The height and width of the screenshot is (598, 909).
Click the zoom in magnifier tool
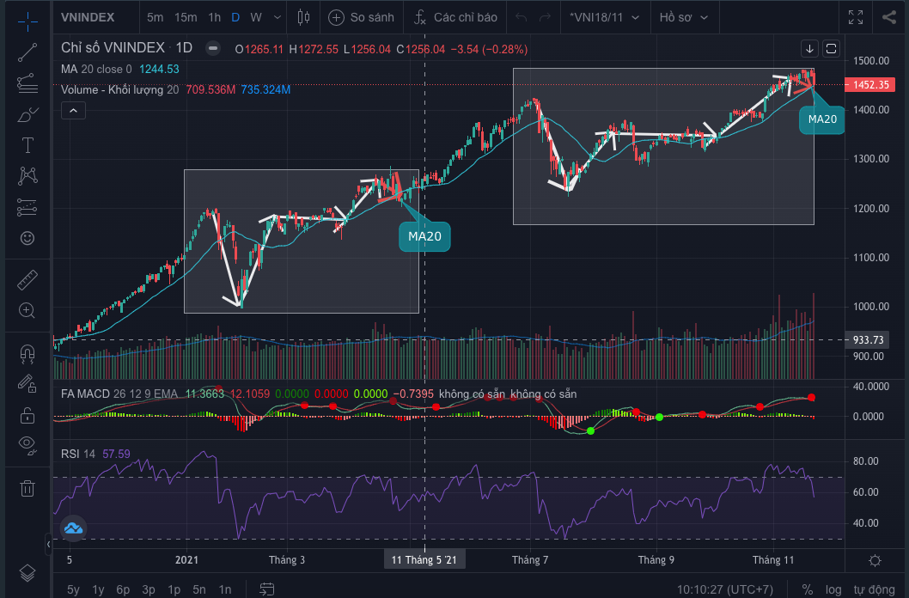pyautogui.click(x=27, y=311)
